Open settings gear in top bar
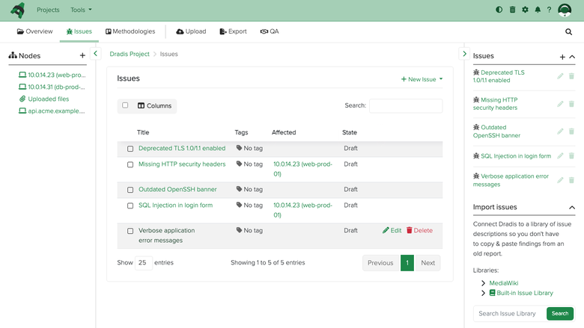The height and width of the screenshot is (328, 584). [x=525, y=10]
